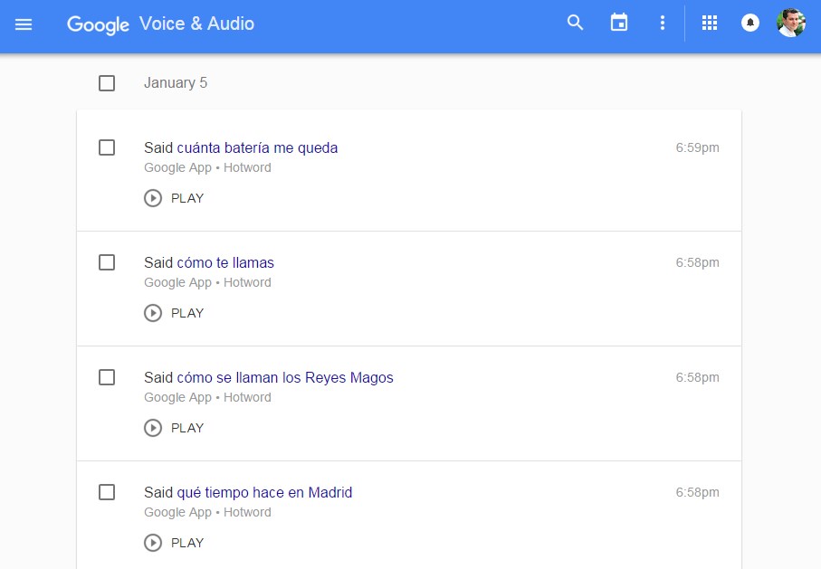Check the 'cómo te llamas' entry

[x=107, y=262]
